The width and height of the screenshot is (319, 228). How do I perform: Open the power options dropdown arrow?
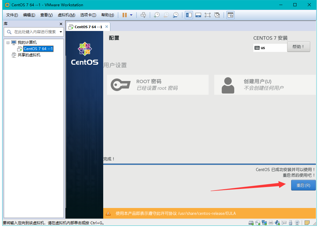click(x=131, y=15)
